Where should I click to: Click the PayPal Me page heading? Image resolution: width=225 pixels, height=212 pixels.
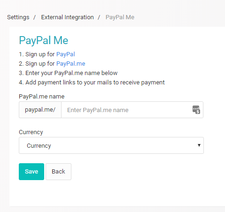(44, 40)
